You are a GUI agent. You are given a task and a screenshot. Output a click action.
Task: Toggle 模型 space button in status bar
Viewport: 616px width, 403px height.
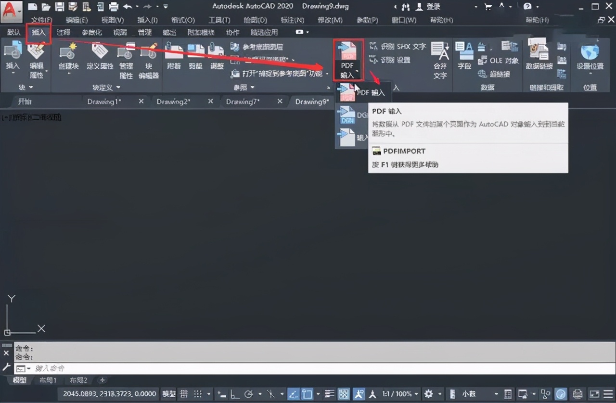(169, 394)
